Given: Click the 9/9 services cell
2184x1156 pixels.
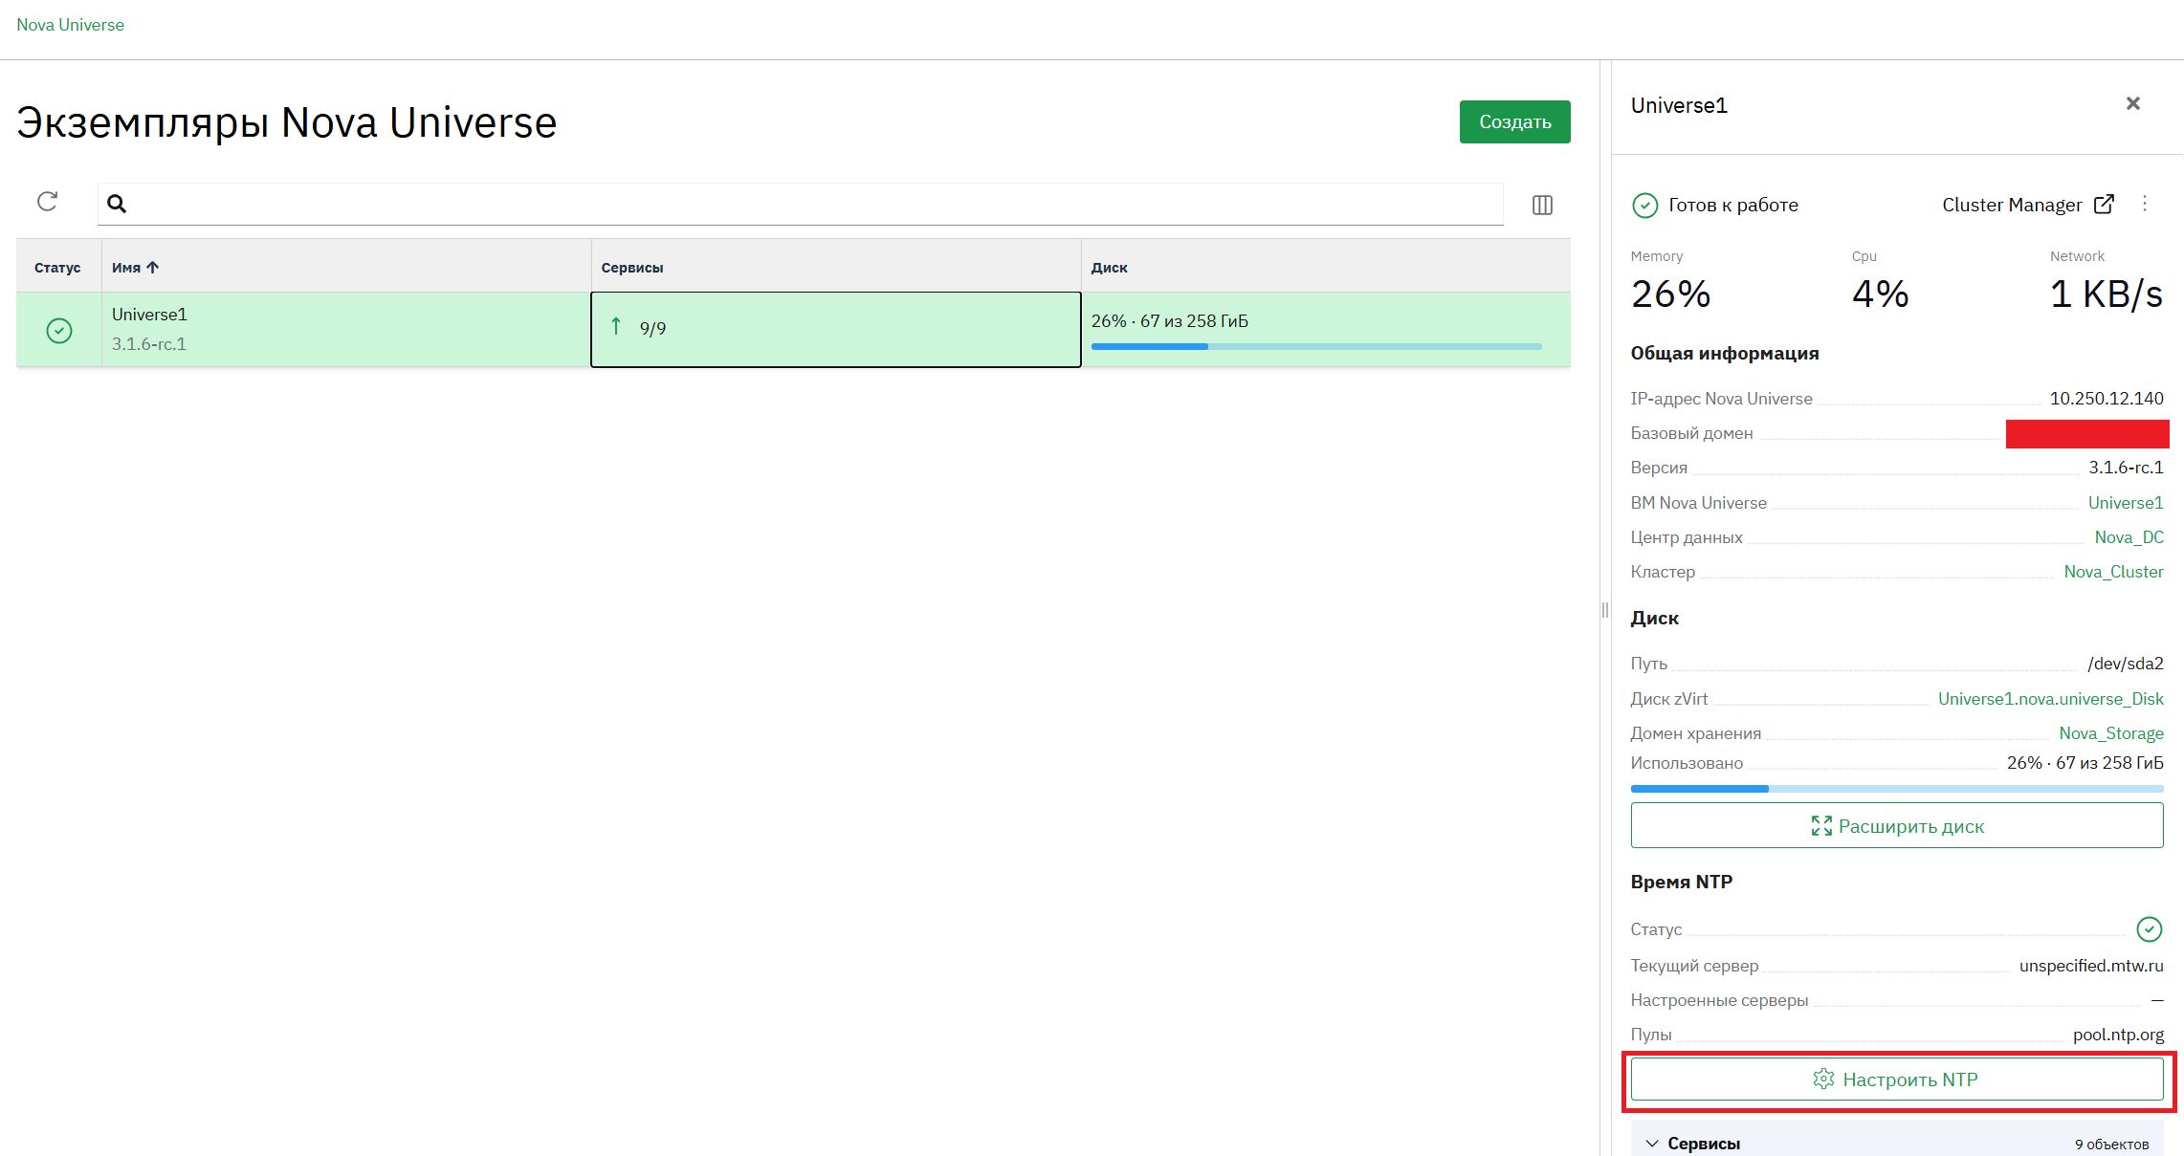Looking at the screenshot, I should tap(836, 329).
